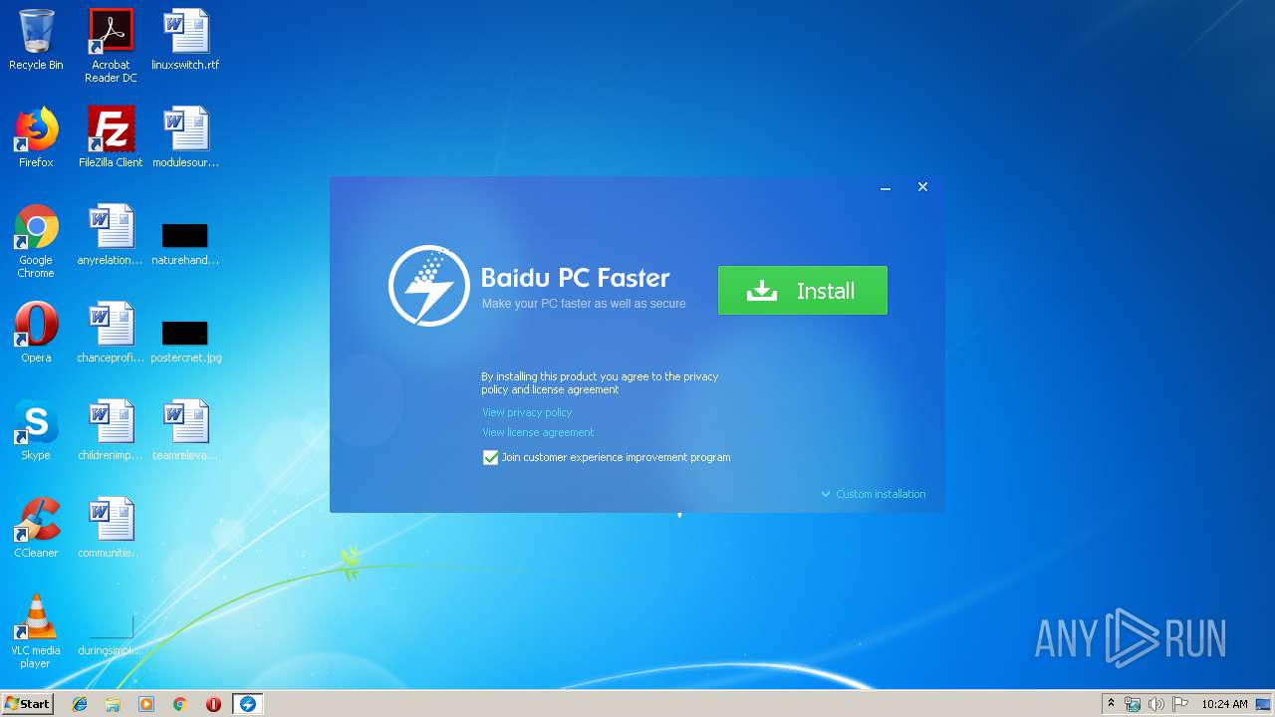1275x717 pixels.
Task: Select the Skype desktop shortcut
Action: pos(36,430)
